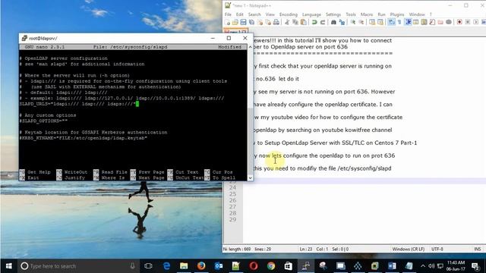Toggle Show All Characters pilcrow icon
This screenshot has width=486, height=273.
coord(399,22)
